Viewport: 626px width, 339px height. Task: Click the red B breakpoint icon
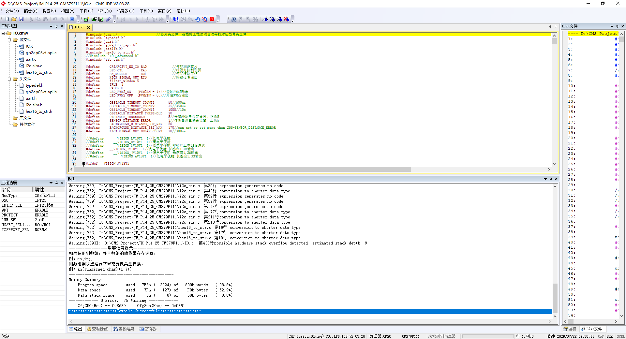[212, 19]
